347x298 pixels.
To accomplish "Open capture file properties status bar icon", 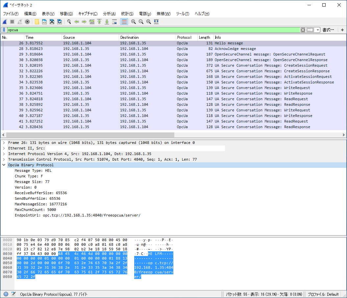I will tap(13, 294).
